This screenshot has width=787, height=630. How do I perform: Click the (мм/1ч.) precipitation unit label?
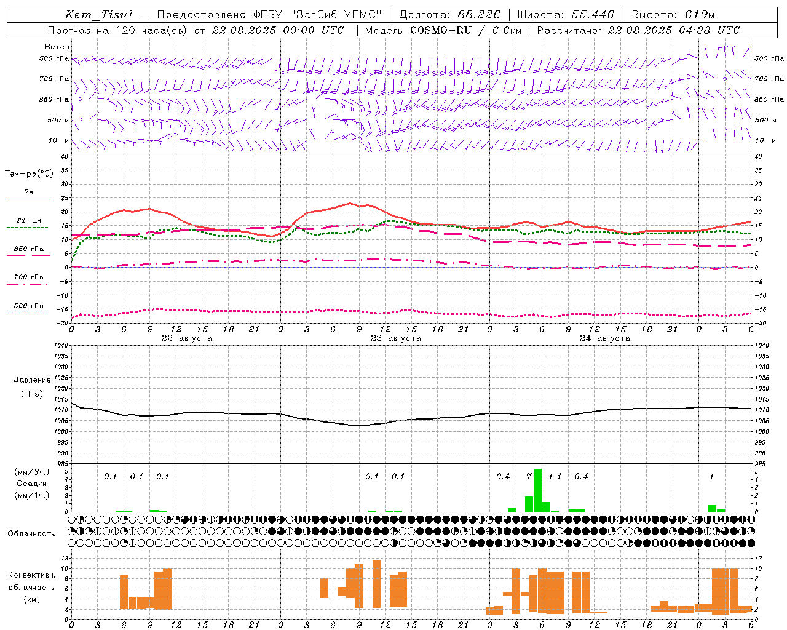click(32, 495)
